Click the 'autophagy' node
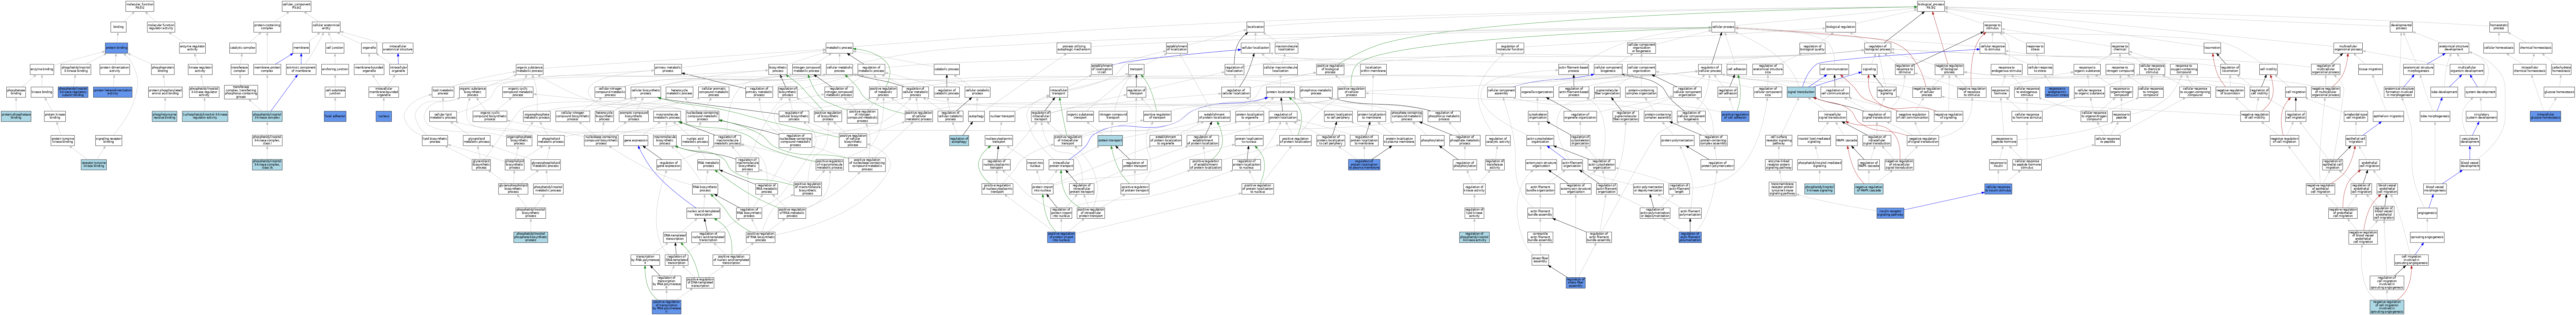Screen dimensions: 2576x315 pyautogui.click(x=976, y=116)
